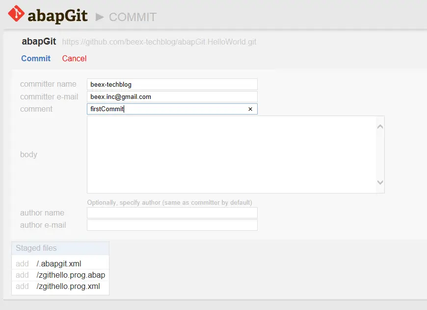Click into the firstCommit comment field

(167, 109)
